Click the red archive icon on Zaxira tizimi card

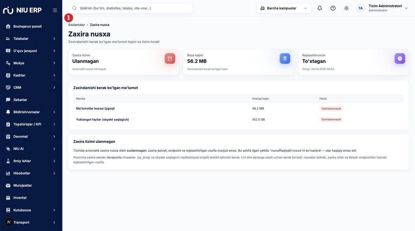[170, 58]
